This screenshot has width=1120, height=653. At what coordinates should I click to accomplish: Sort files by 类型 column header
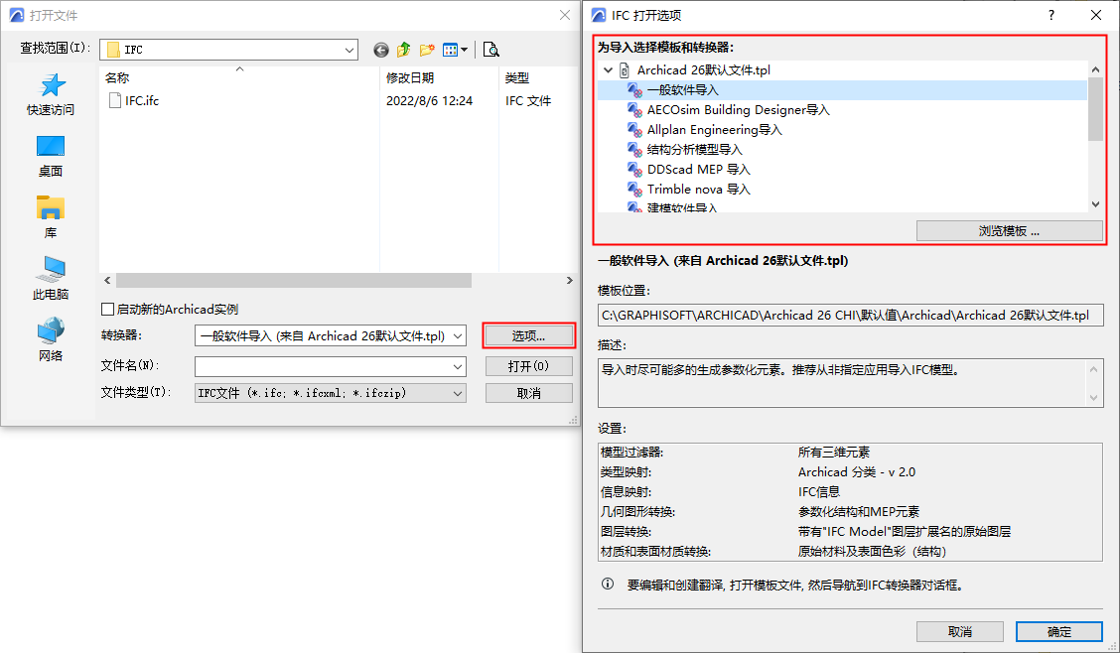click(517, 77)
